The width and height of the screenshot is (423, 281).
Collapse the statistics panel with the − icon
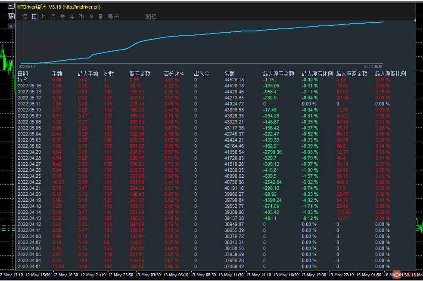[11, 5]
